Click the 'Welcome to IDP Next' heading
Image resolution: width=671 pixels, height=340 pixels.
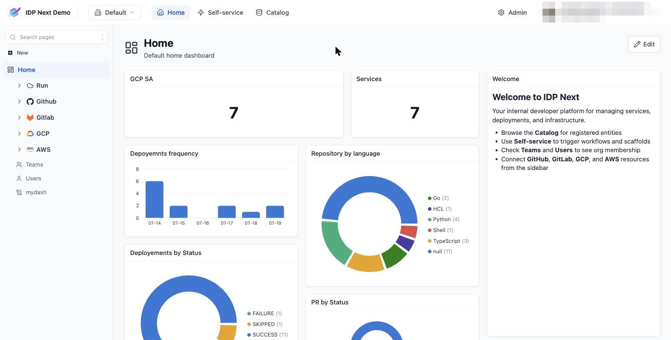(x=536, y=97)
